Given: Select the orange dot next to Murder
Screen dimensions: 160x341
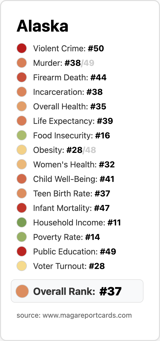Looking at the screenshot, I should [x=22, y=63].
